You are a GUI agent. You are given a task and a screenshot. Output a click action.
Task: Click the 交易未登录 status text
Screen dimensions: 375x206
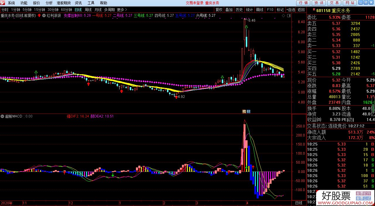click(195, 3)
